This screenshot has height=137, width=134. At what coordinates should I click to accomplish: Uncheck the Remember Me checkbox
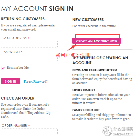[x=3, y=68]
